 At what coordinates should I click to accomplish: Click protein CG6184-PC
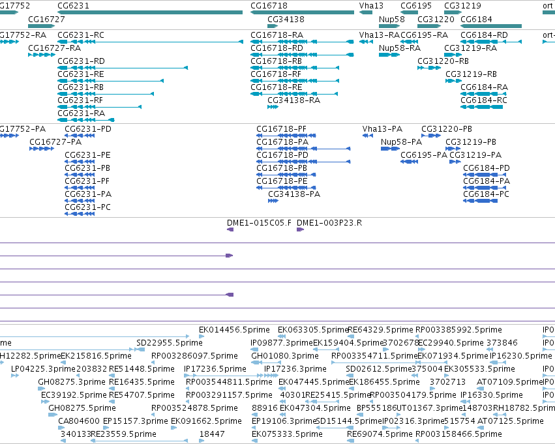pyautogui.click(x=480, y=201)
